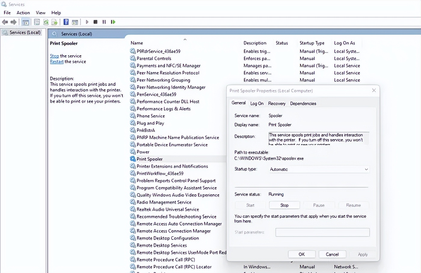This screenshot has height=273, width=421.
Task: Select Performance Counter DLL Host service
Action: tap(168, 102)
